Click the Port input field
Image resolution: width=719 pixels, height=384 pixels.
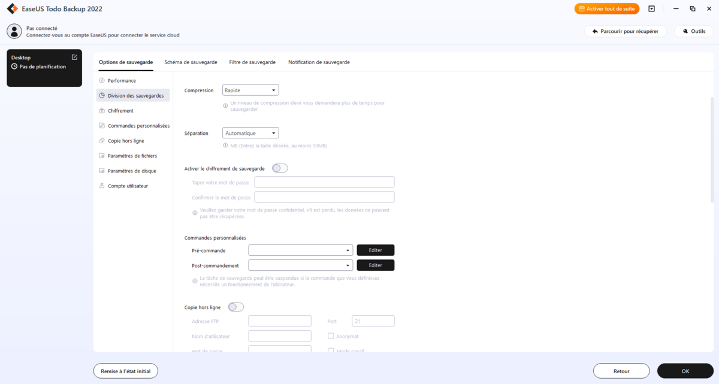[x=373, y=321]
